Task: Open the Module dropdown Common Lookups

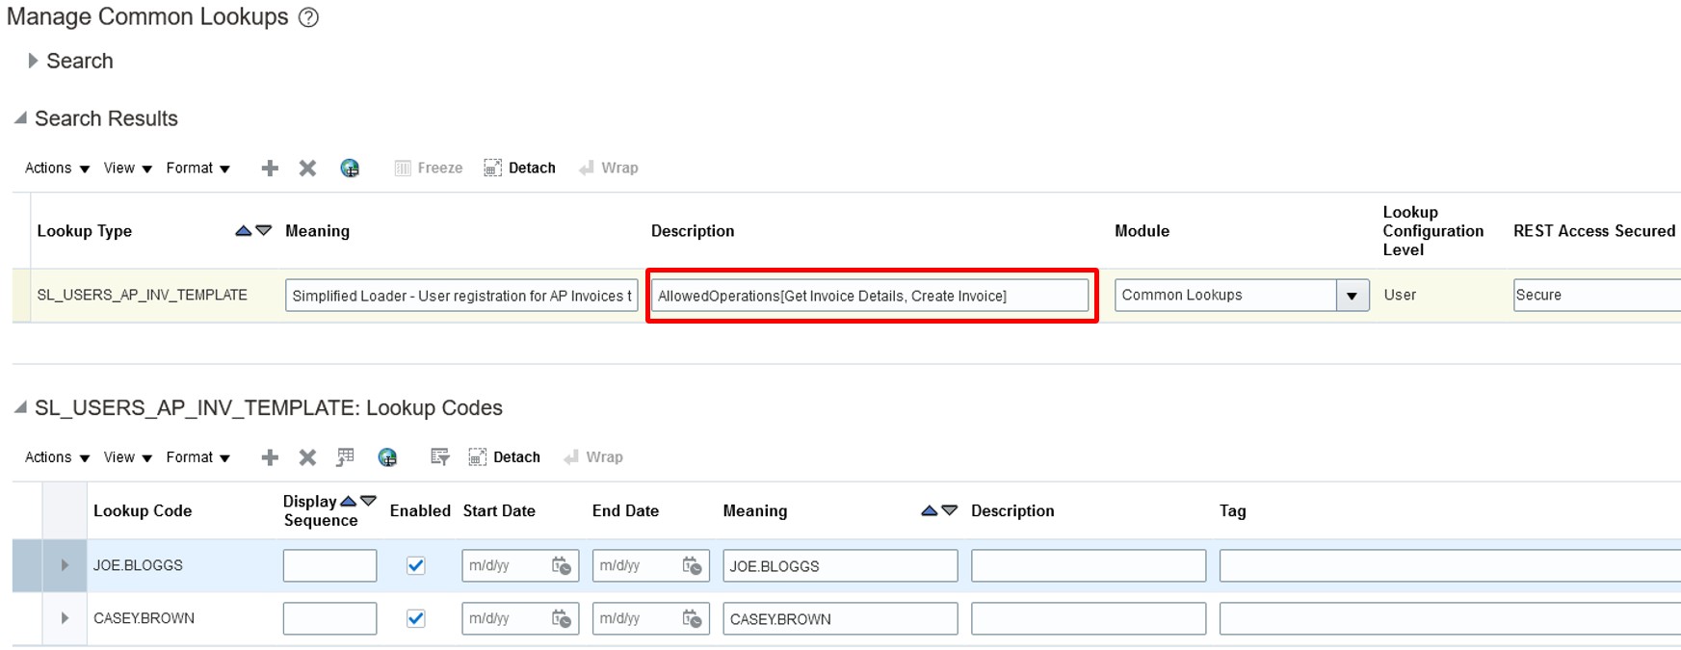Action: click(1352, 295)
